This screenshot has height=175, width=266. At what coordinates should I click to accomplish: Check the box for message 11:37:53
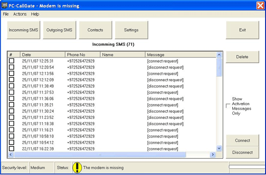click(x=12, y=92)
